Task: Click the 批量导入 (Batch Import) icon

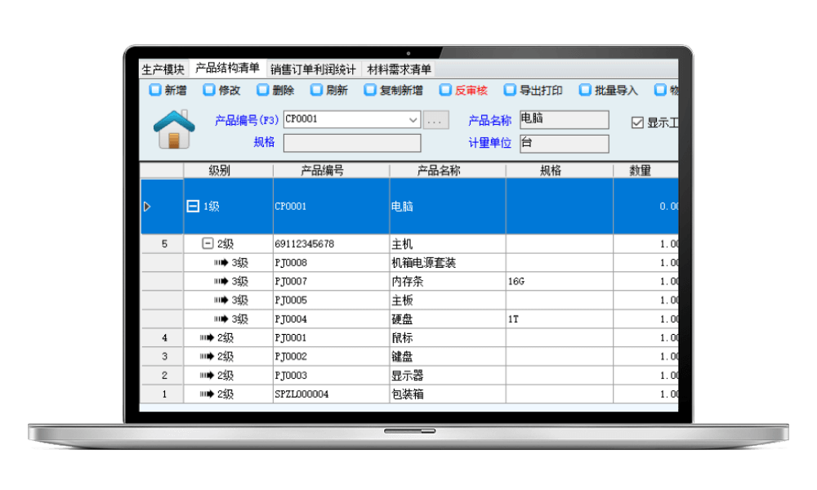Action: [x=585, y=91]
